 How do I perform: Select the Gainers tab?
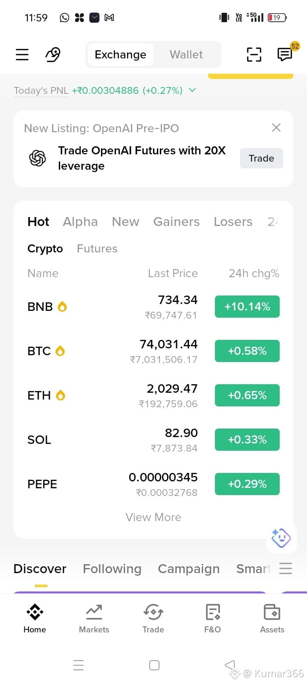(x=177, y=222)
